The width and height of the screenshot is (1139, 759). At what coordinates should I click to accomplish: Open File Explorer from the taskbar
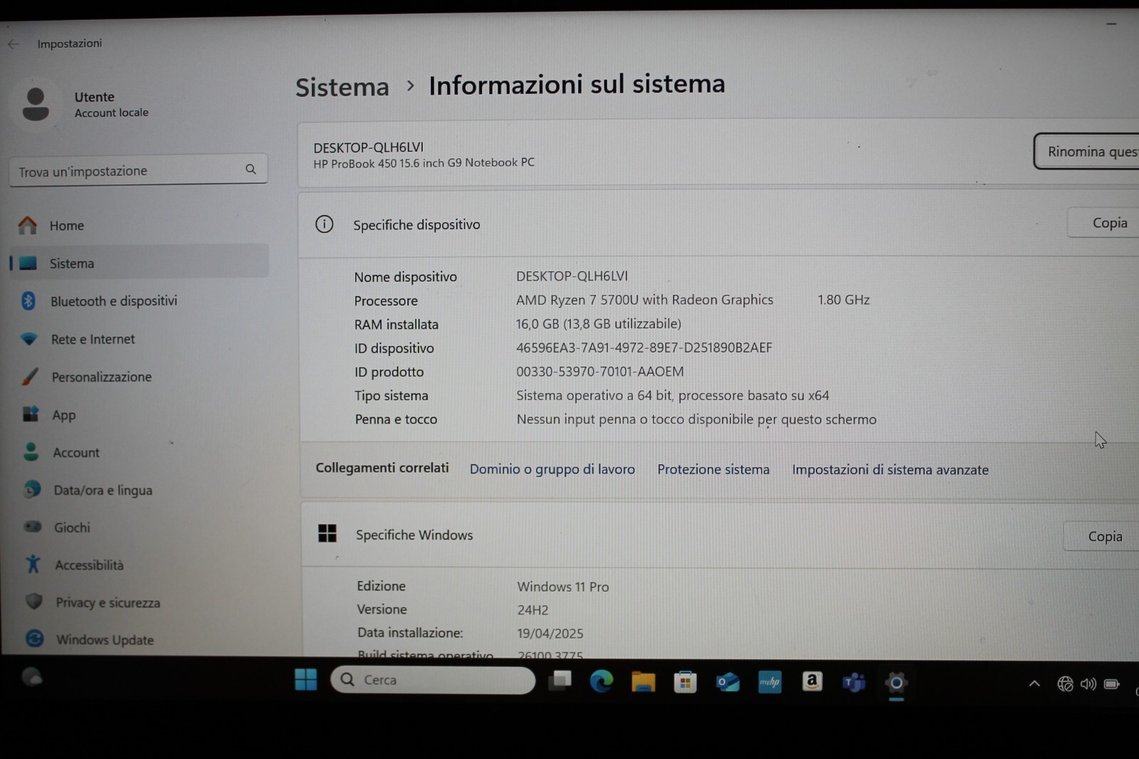pos(644,681)
